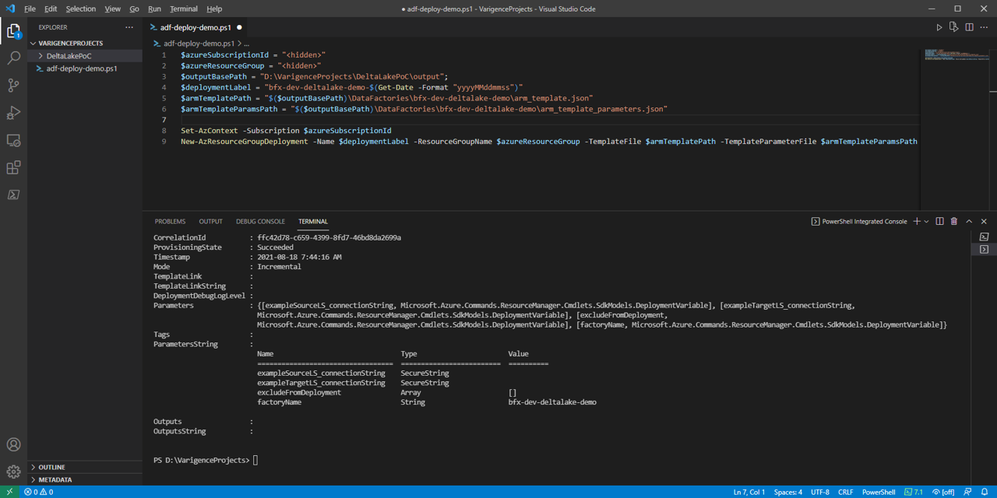Click adf-deploy-demo.ps1 breadcrumb item
Viewport: 997px width, 498px height.
coord(197,44)
